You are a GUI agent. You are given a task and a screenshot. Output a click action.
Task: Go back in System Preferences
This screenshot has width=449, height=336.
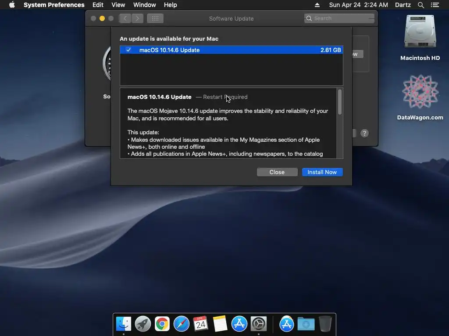tap(125, 18)
